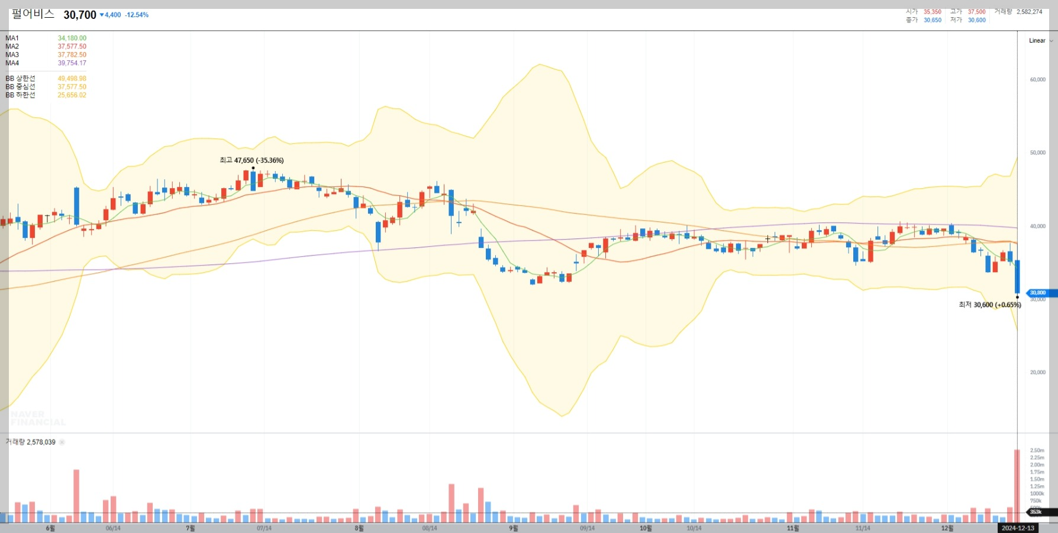Select the MA3 legend label
Viewport: 1058px width, 533px height.
pyautogui.click(x=12, y=54)
